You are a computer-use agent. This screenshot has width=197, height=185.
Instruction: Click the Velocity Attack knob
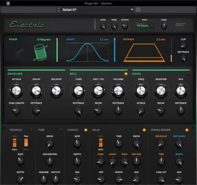(125, 26)
